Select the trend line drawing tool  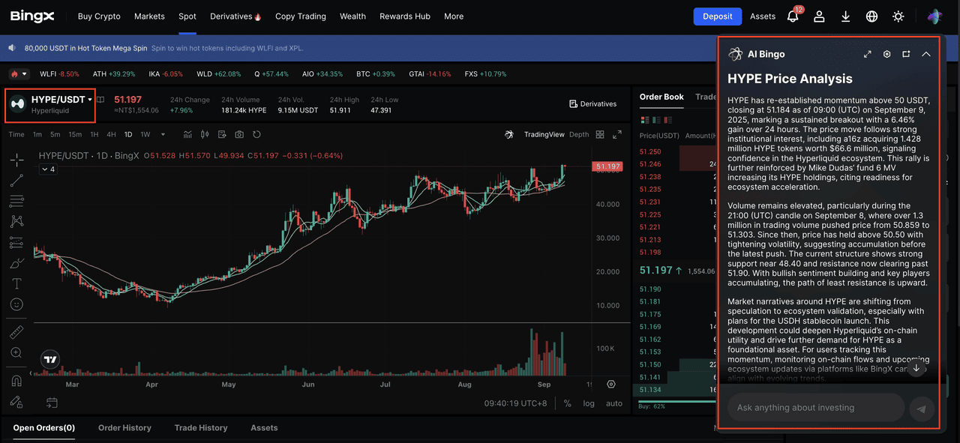16,181
